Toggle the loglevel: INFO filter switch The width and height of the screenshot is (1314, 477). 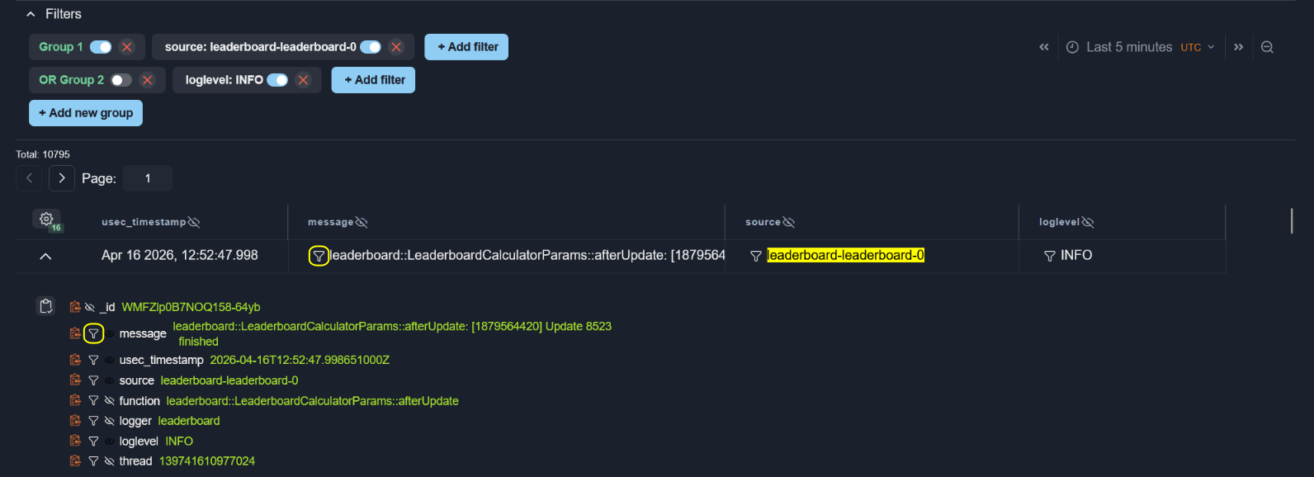click(x=277, y=80)
